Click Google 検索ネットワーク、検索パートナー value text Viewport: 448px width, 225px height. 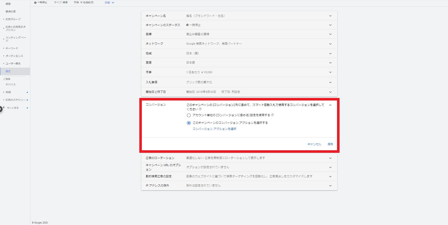(x=214, y=44)
